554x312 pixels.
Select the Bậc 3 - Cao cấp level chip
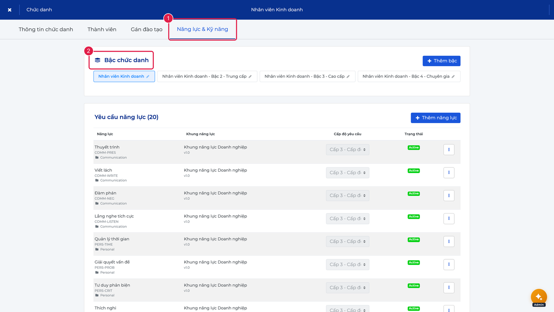point(307,77)
